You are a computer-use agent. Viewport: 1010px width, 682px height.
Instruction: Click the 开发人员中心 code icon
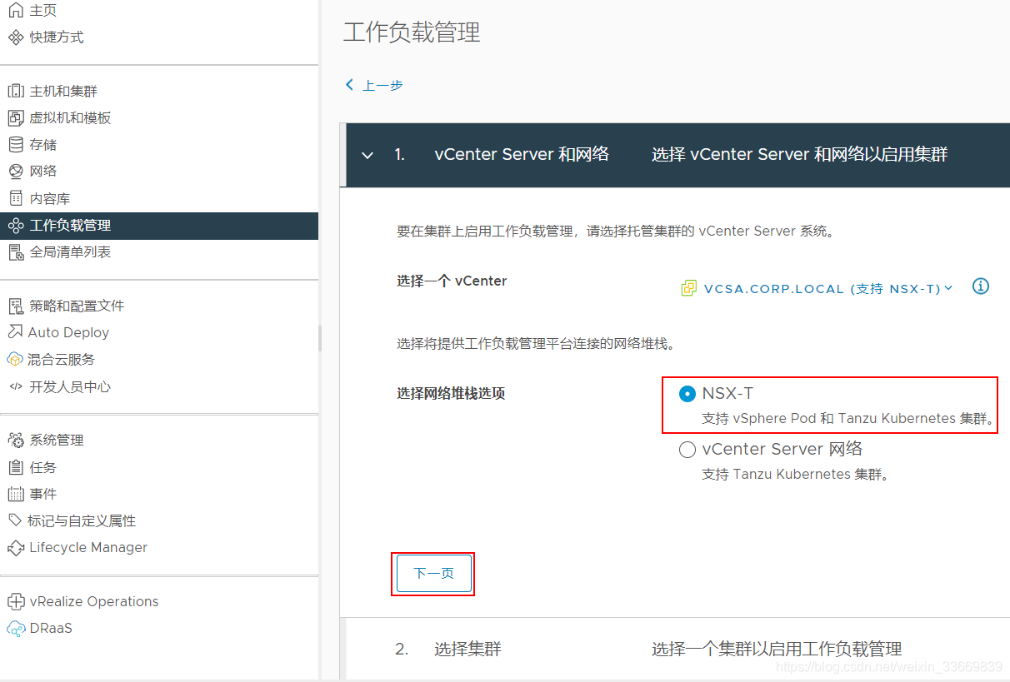16,386
